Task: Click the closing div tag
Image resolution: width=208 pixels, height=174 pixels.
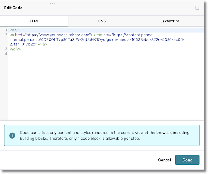Action: coord(15,49)
